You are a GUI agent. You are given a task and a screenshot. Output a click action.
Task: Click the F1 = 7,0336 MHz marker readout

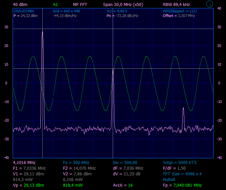click(x=29, y=168)
